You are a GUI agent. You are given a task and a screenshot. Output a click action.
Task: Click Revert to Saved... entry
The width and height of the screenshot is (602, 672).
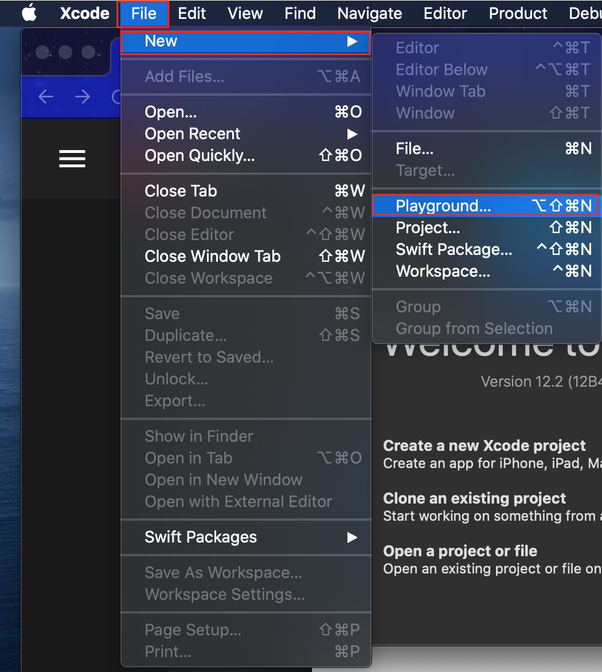point(246,357)
